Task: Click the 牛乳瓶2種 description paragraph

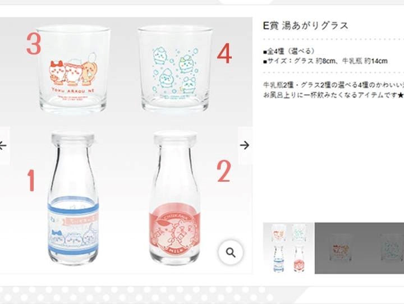Action: click(x=333, y=90)
